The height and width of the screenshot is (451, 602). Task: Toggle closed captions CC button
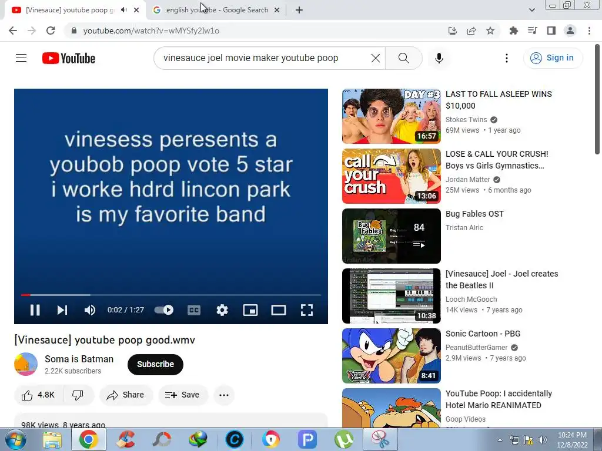coord(194,310)
